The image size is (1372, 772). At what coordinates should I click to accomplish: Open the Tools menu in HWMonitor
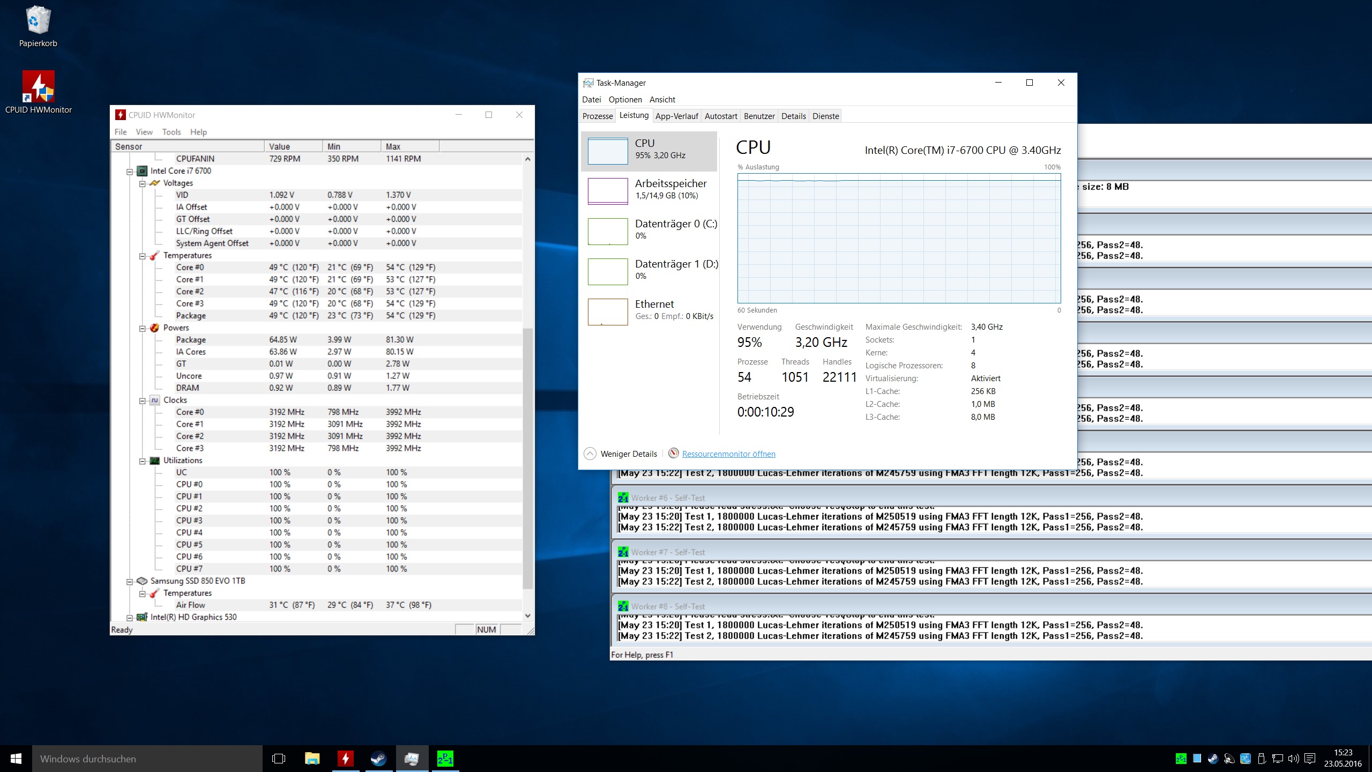click(x=171, y=132)
